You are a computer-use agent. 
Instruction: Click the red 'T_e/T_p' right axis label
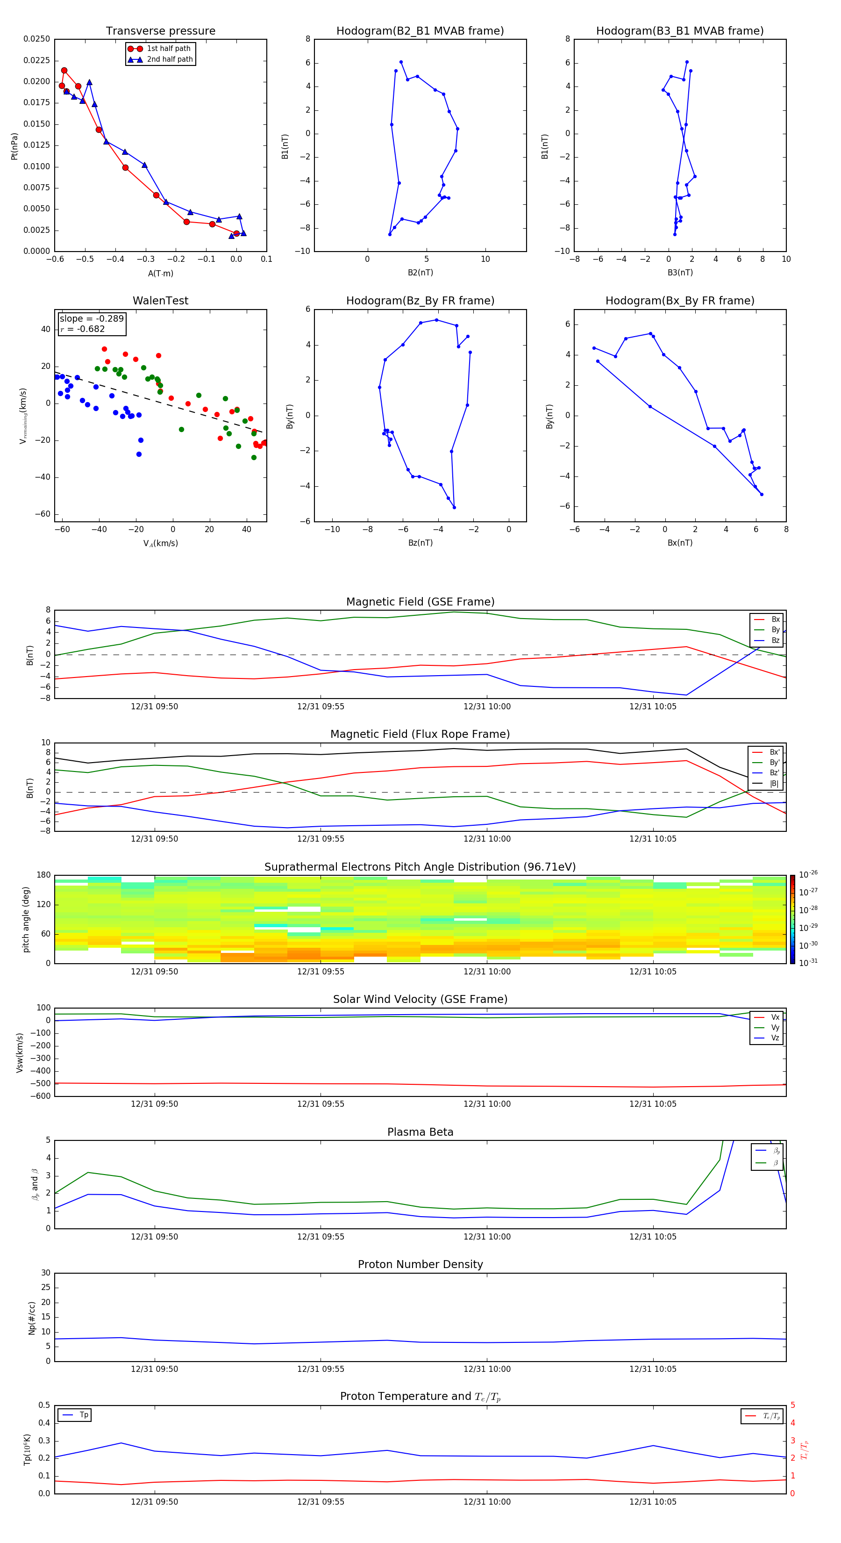tap(805, 1449)
